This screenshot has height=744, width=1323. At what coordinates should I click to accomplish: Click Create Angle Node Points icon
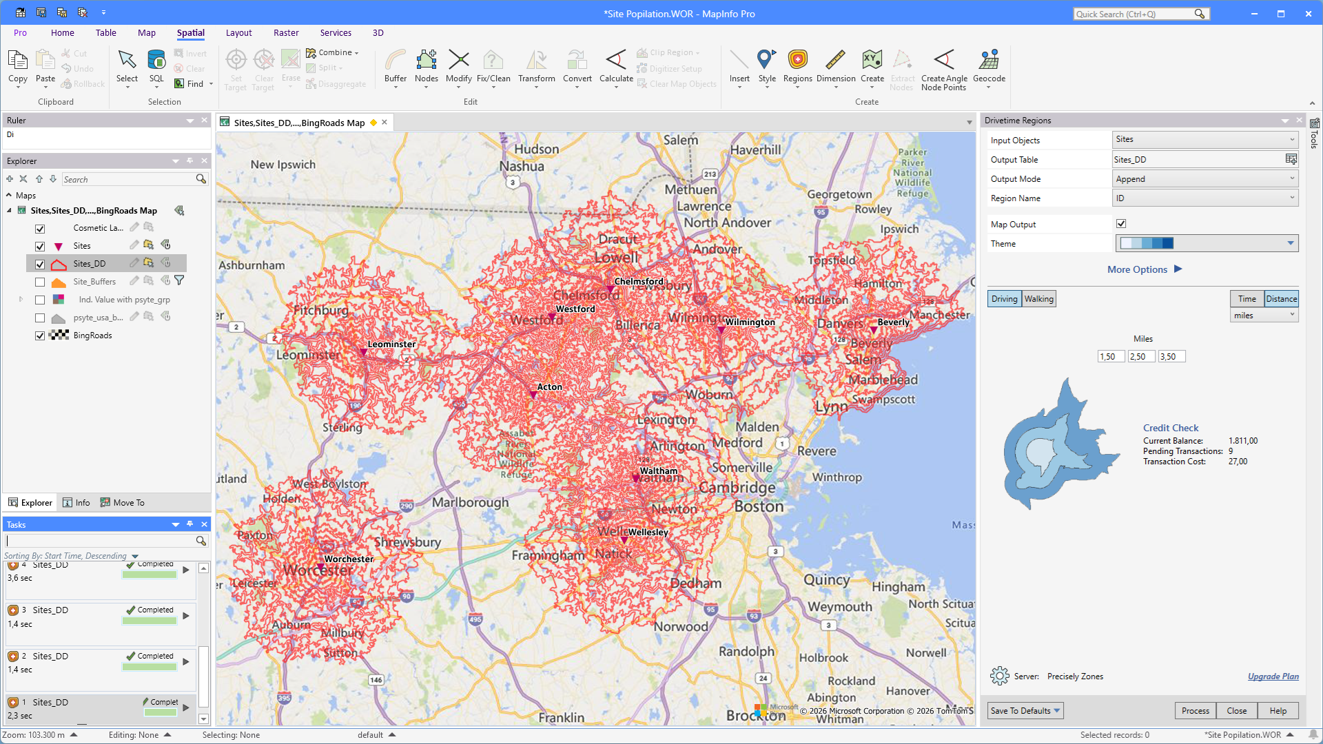point(943,61)
